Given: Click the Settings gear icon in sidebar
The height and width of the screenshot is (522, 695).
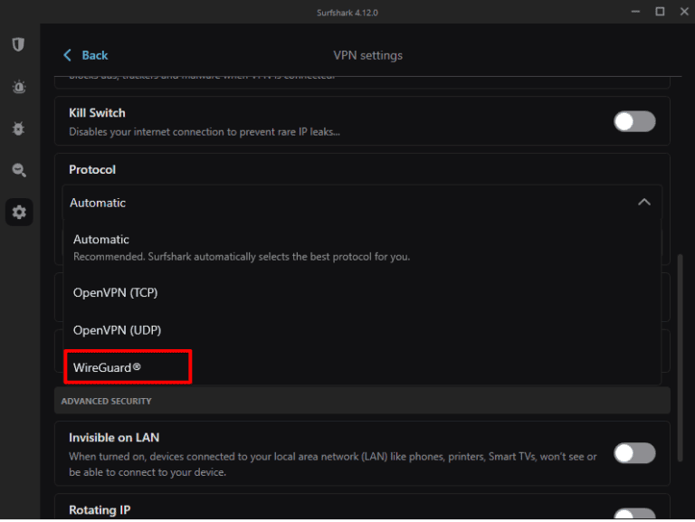Looking at the screenshot, I should (19, 213).
